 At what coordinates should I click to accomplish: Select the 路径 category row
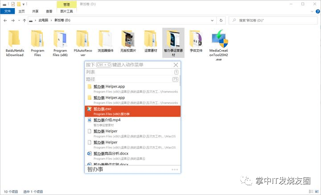point(132,79)
